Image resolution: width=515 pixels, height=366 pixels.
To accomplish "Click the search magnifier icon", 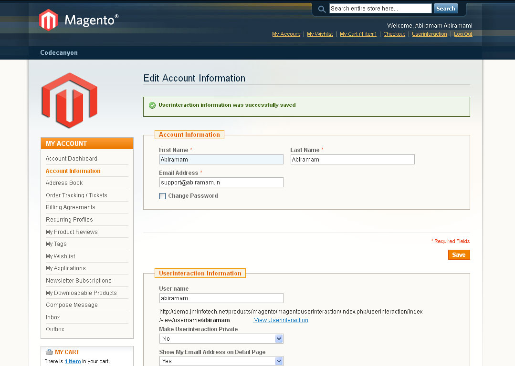I will [322, 9].
